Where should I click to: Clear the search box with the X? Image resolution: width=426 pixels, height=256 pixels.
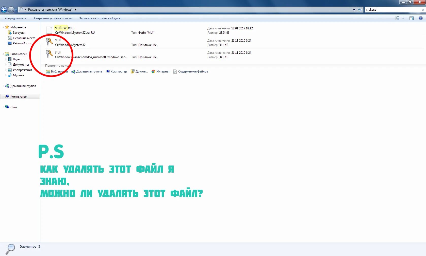click(x=423, y=10)
